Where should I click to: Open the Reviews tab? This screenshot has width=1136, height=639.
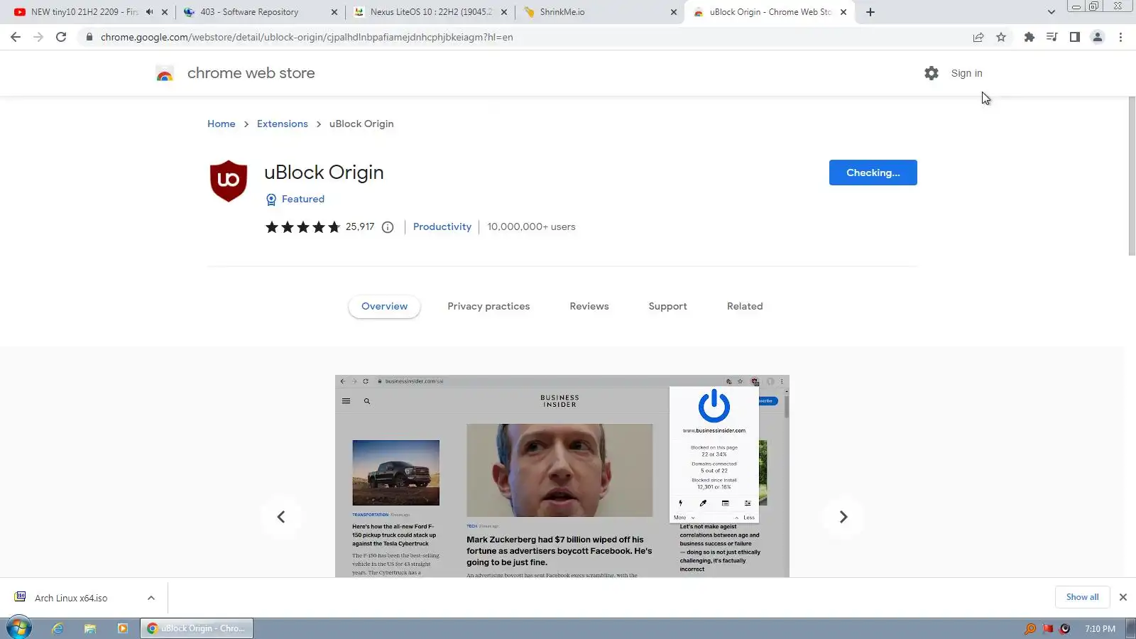(589, 307)
